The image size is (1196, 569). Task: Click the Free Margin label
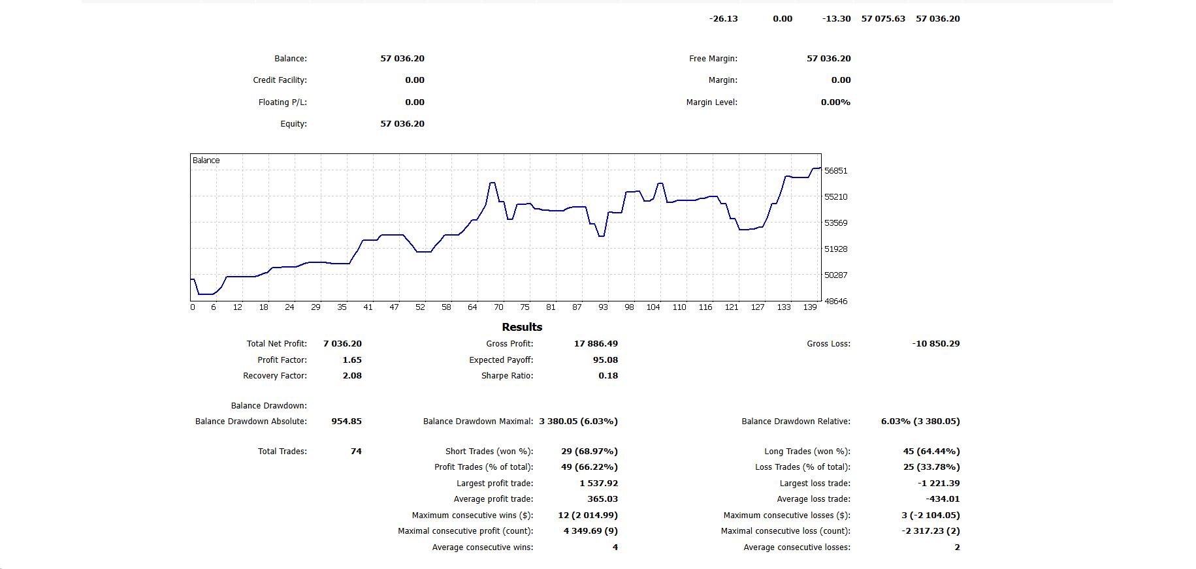tap(713, 59)
